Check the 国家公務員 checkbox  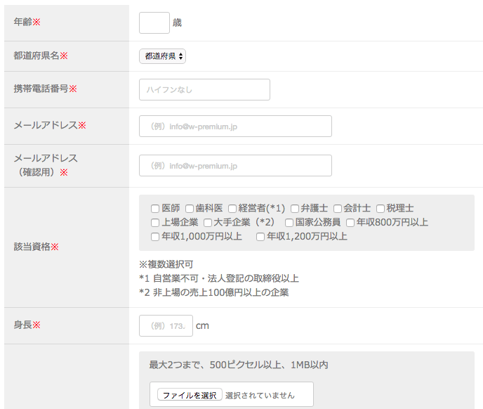pyautogui.click(x=289, y=223)
